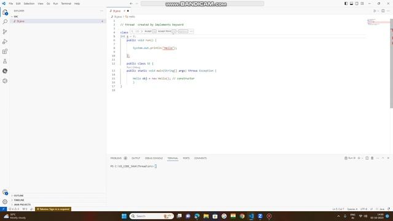The height and width of the screenshot is (221, 393).
Task: Toggle the primary sidebar layout button
Action: coord(346,4)
